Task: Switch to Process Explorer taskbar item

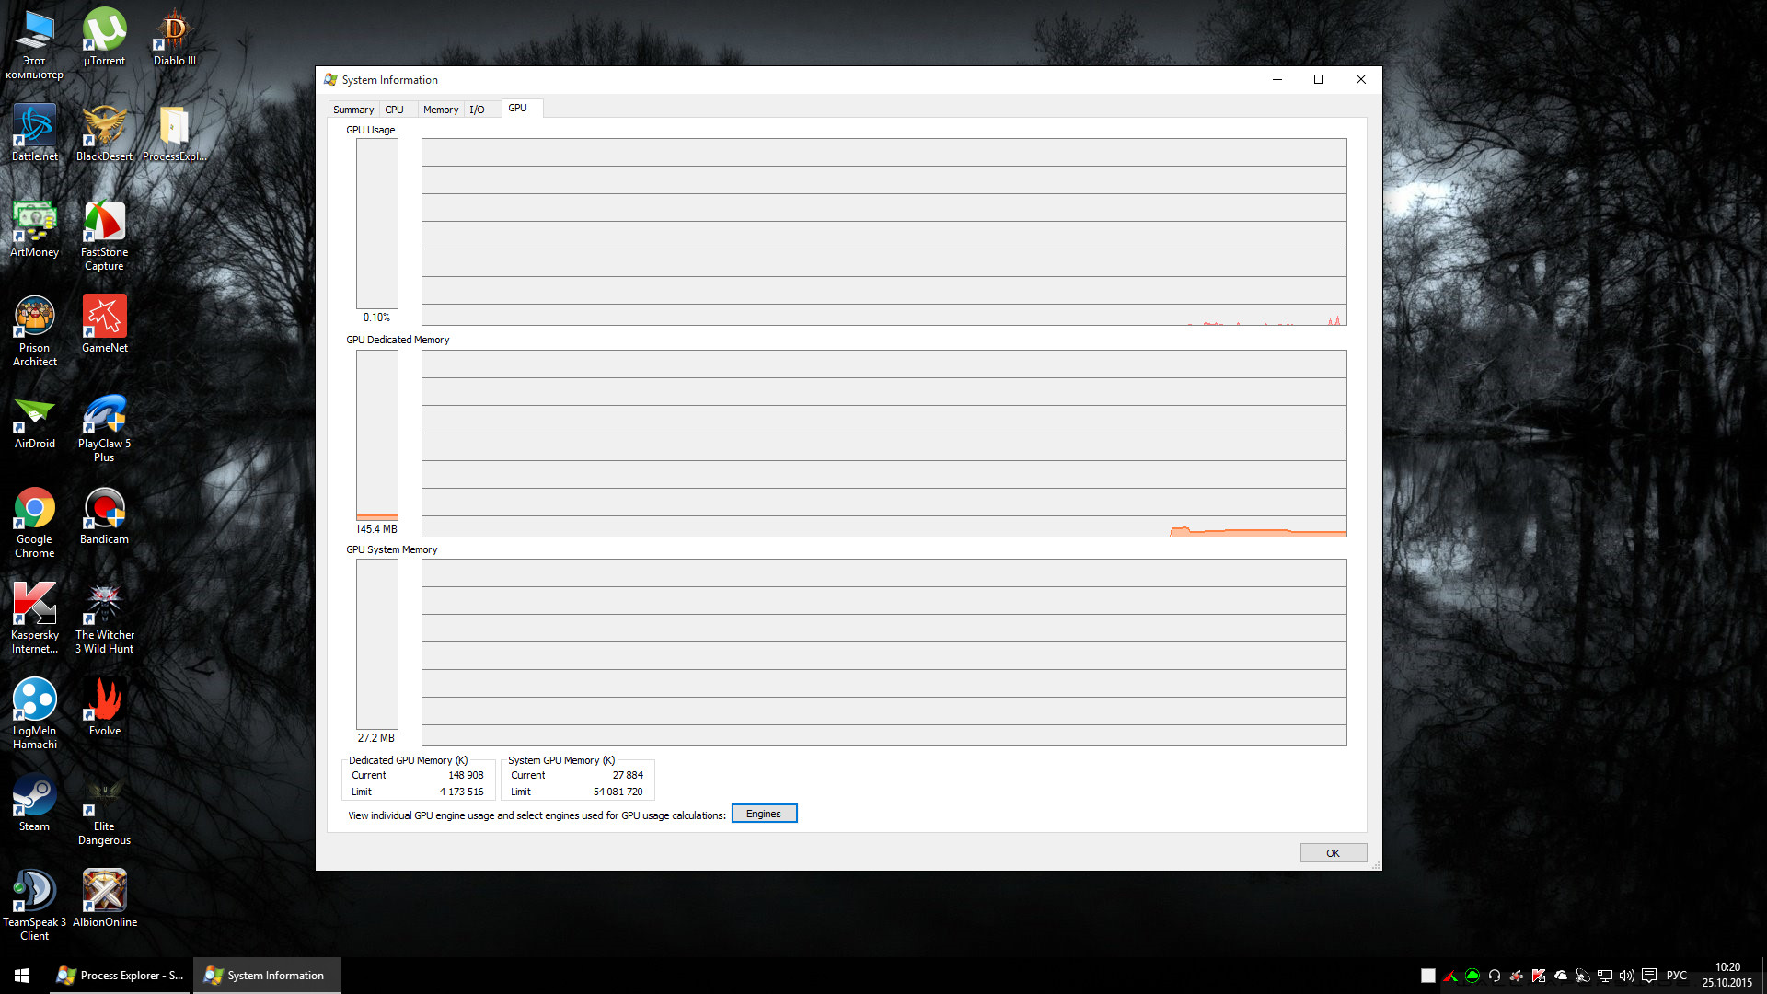Action: point(121,976)
